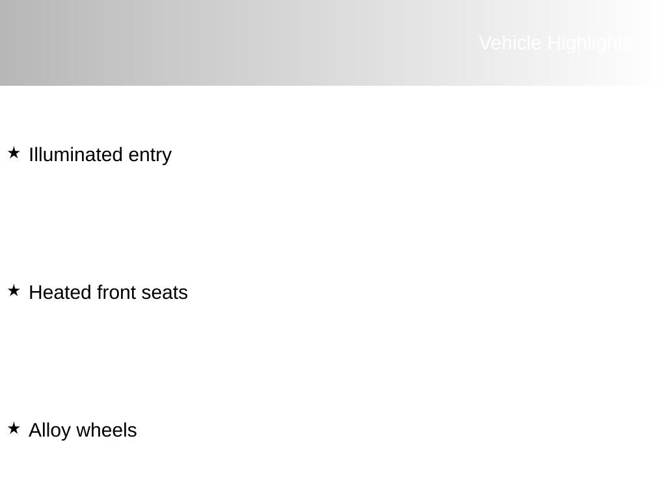Place cursor at end of "Heated front seats"

(x=189, y=292)
